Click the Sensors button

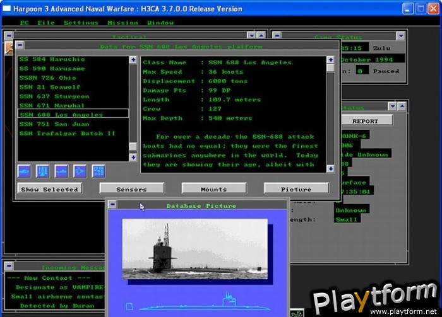(x=131, y=189)
